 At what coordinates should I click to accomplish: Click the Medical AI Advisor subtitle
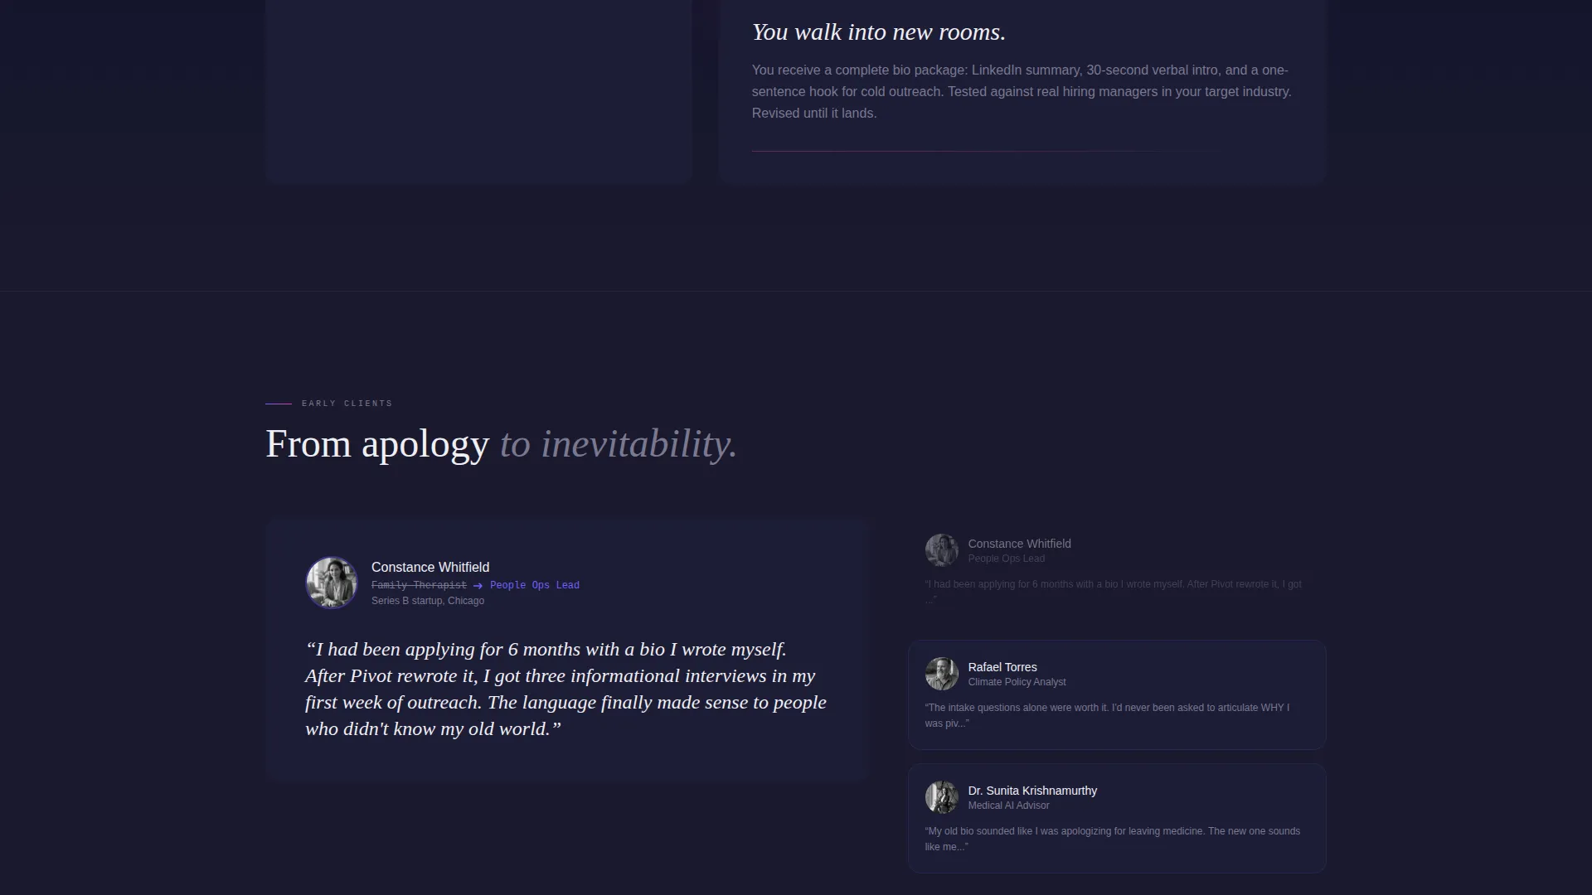[1008, 805]
